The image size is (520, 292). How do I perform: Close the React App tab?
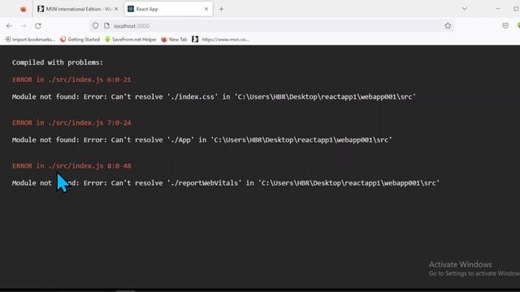tap(206, 9)
